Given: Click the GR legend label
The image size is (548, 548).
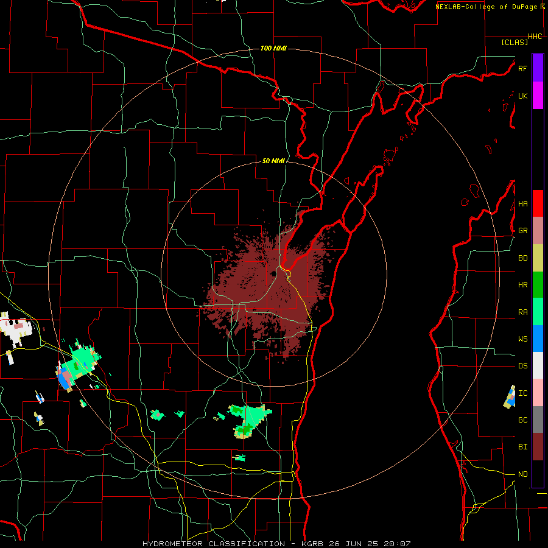Looking at the screenshot, I should [x=522, y=231].
